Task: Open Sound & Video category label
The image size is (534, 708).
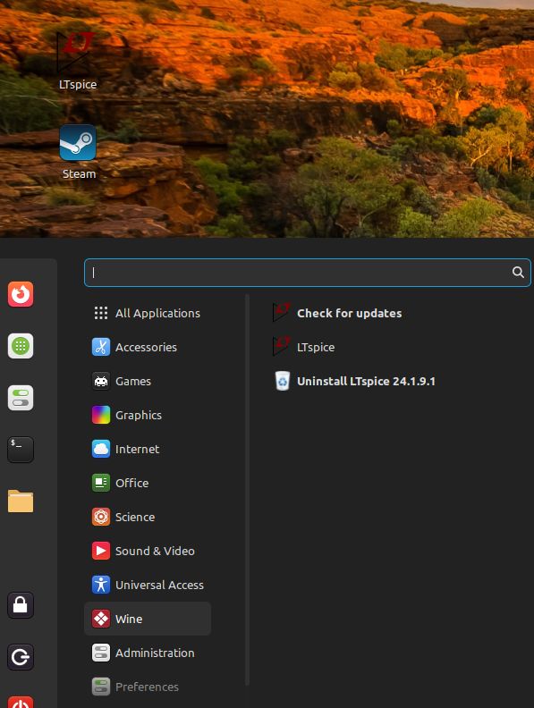Action: click(155, 551)
